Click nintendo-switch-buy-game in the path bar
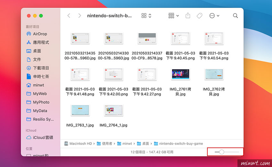This screenshot has height=167, width=272. coord(179,144)
